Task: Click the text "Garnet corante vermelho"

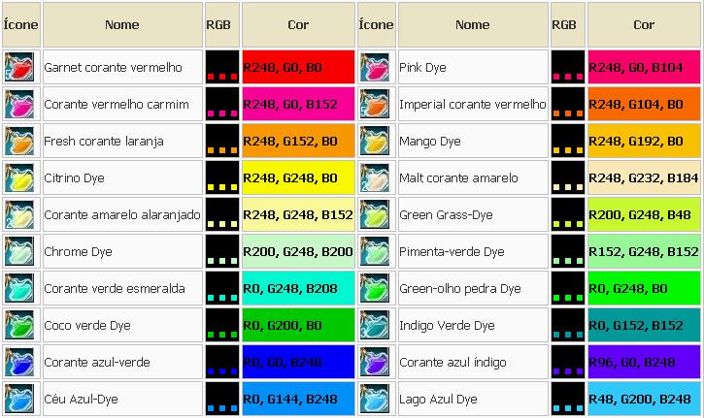Action: 113,67
